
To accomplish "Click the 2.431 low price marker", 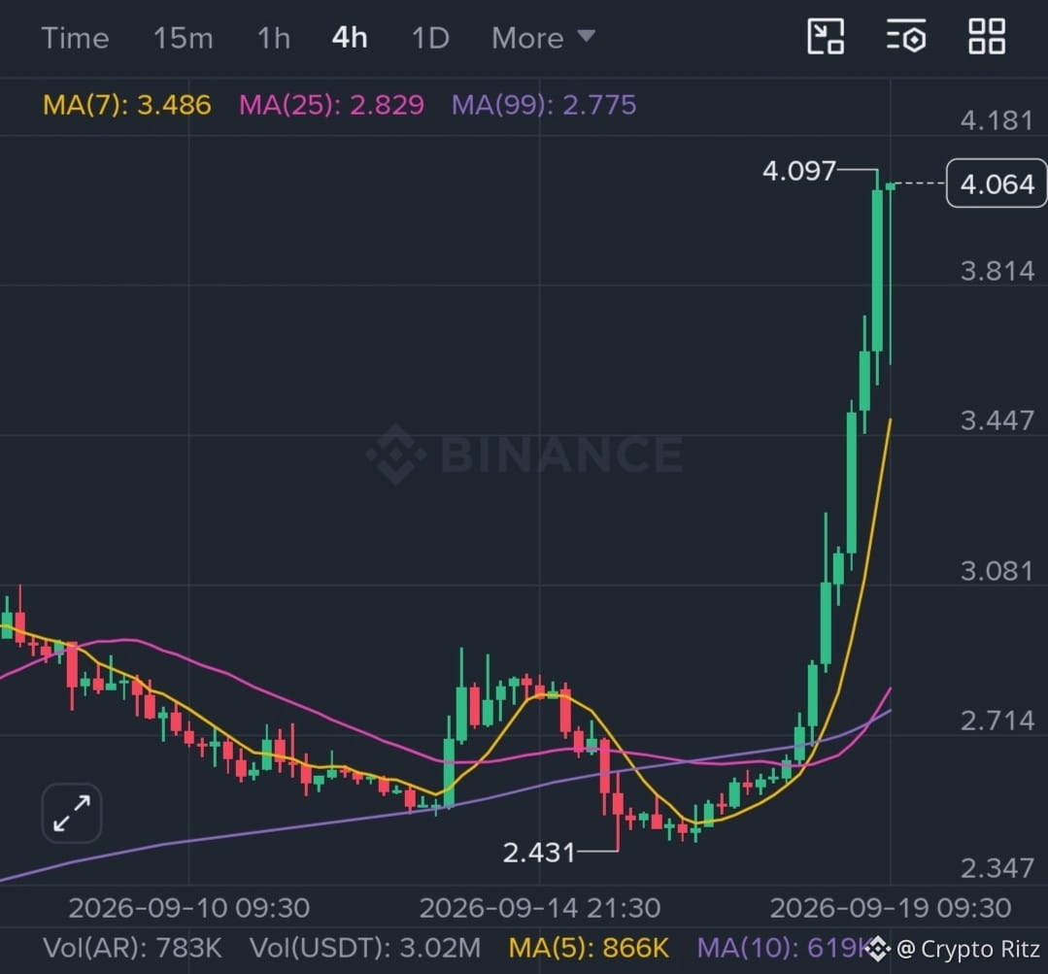I will coord(539,853).
